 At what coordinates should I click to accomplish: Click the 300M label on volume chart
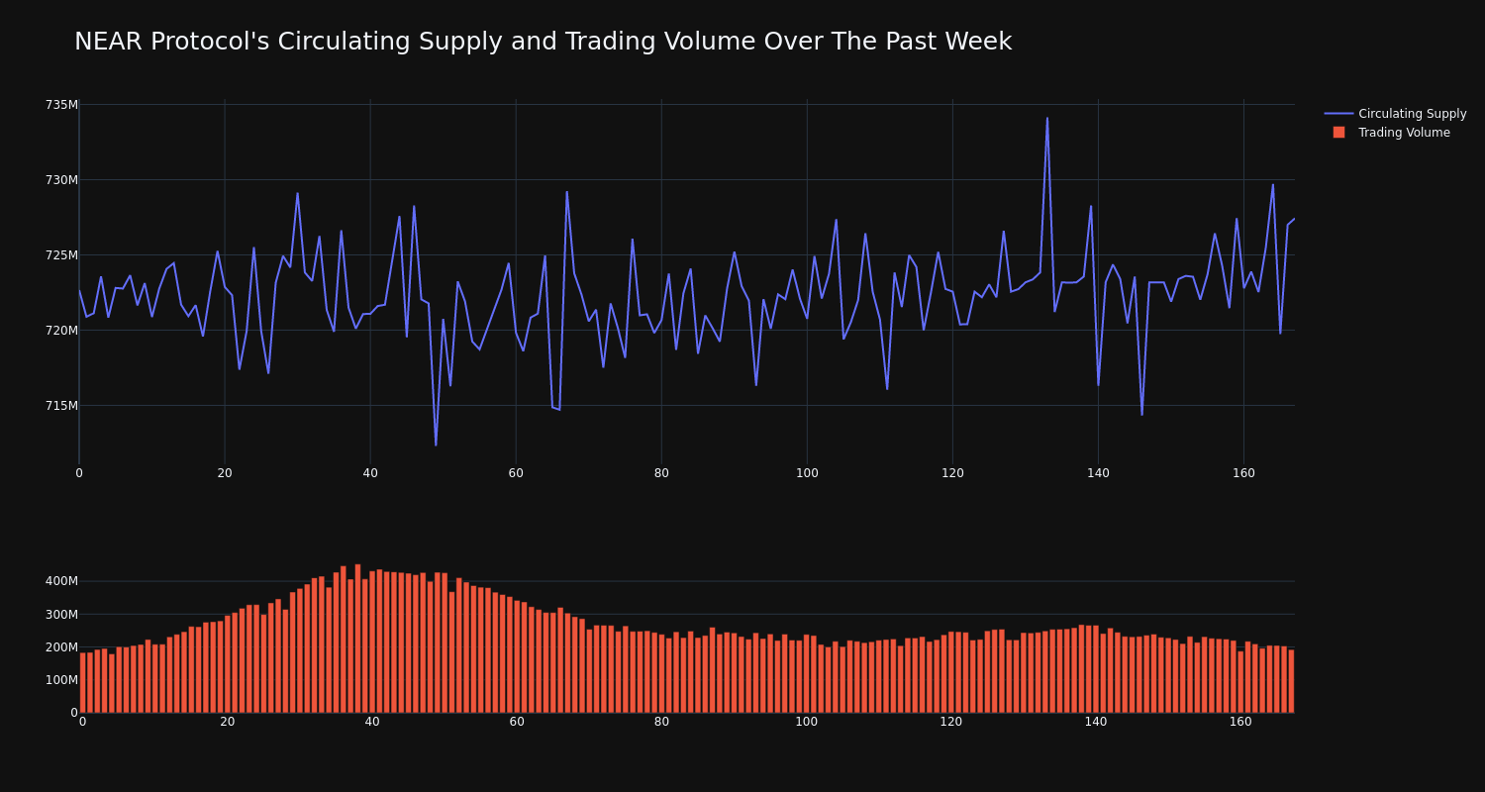(61, 614)
